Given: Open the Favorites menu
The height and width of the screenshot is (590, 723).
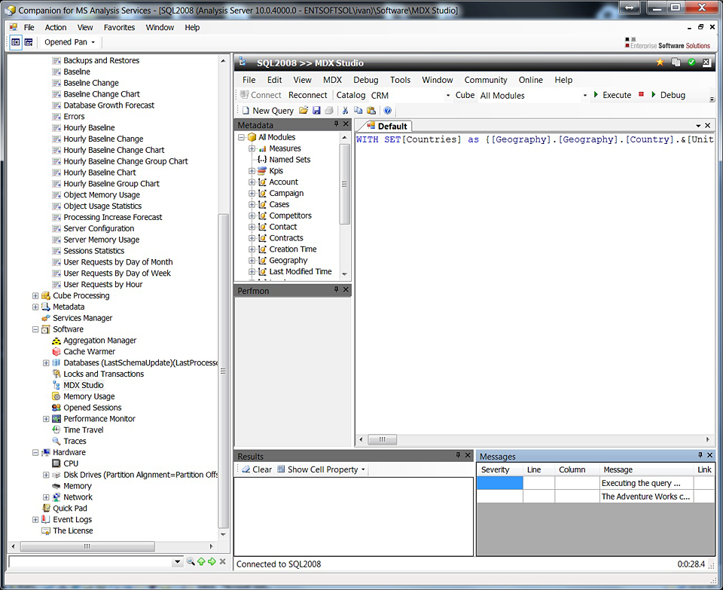Looking at the screenshot, I should coord(119,27).
